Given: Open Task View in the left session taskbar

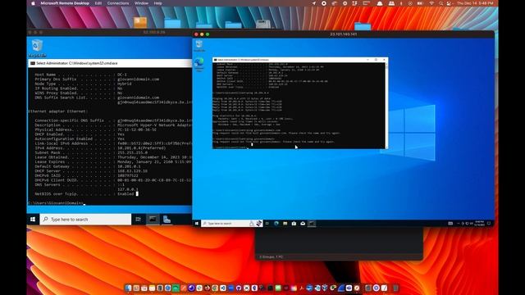Looking at the screenshot, I should [138, 220].
